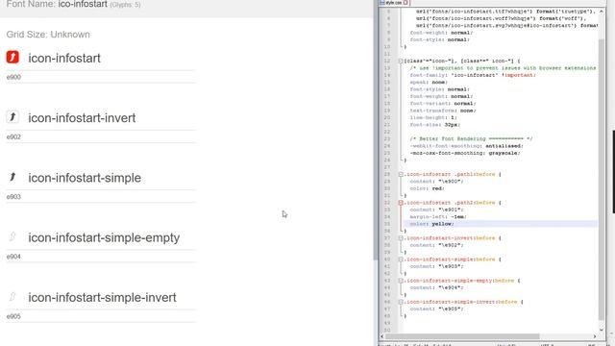Screen dimensions: 615x346
Task: Click the e904 code field
Action: tap(100, 257)
